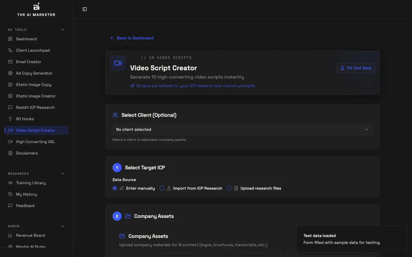Click the Disclaimers document icon

click(10, 153)
